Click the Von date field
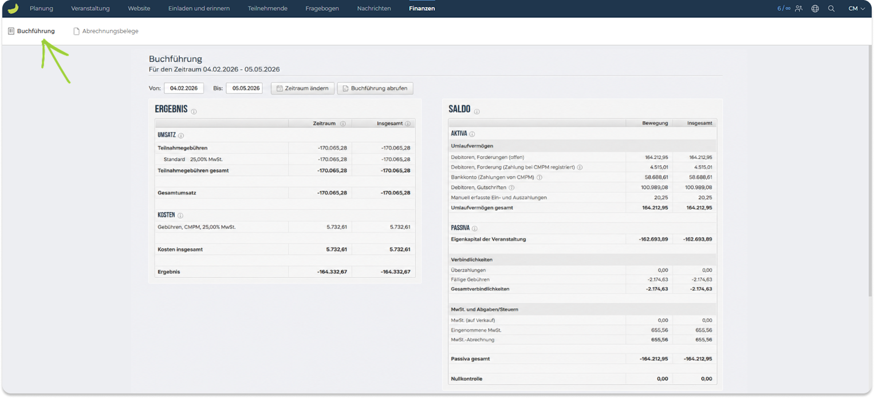The image size is (874, 398). [x=184, y=88]
